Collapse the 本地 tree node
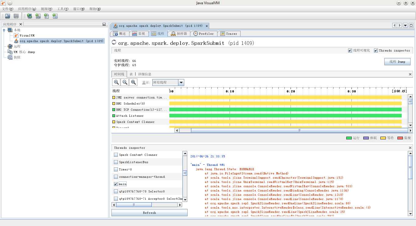 pyautogui.click(x=4, y=30)
